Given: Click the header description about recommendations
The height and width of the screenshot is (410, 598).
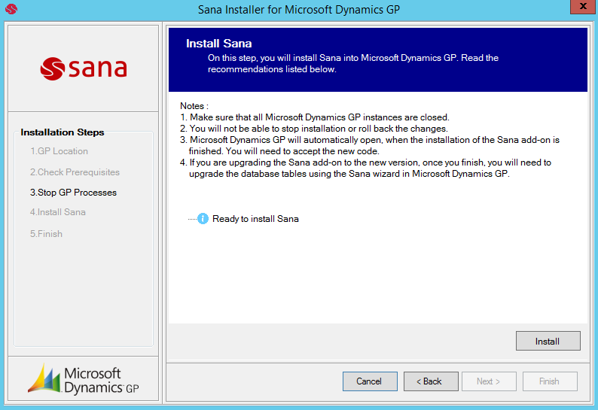Looking at the screenshot, I should 353,63.
